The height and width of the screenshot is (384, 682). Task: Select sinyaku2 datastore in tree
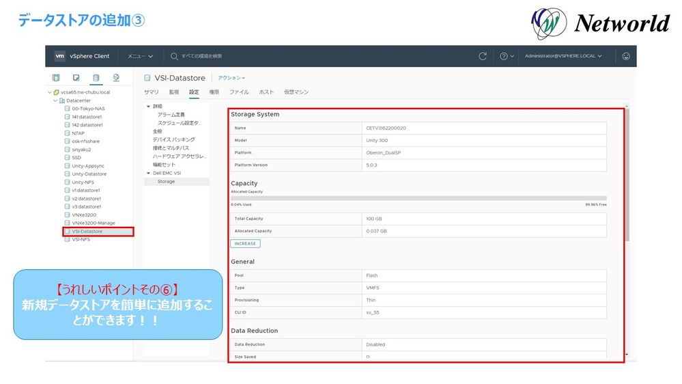point(81,150)
